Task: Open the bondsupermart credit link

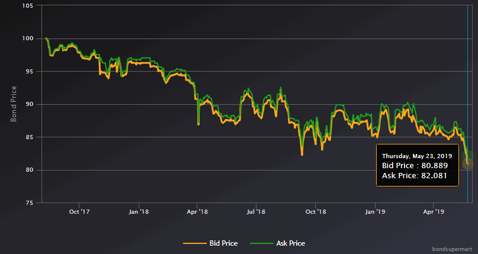Action: click(x=454, y=250)
